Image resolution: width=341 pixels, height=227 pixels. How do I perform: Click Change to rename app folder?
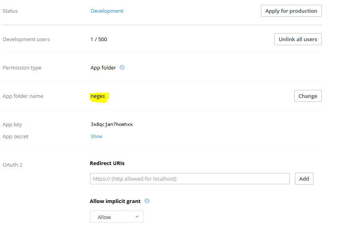[307, 96]
